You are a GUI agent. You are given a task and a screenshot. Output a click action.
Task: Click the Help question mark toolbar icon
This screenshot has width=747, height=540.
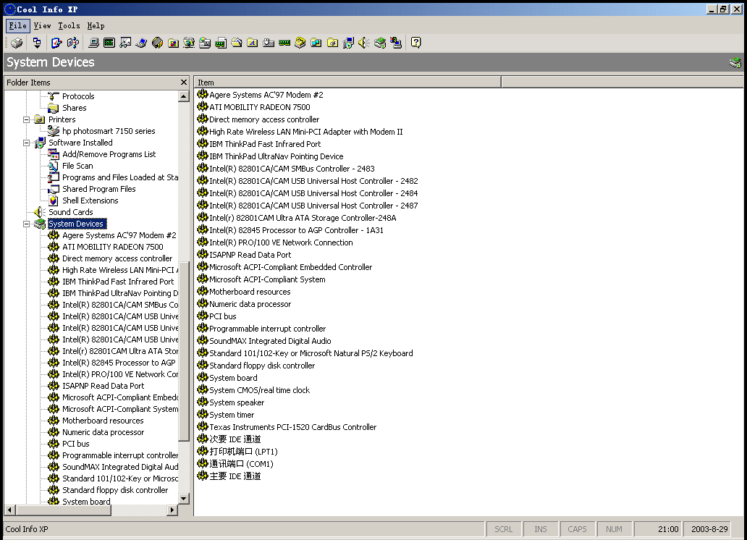pos(416,43)
